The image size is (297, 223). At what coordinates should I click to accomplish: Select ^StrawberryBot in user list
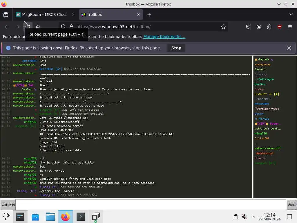point(267,109)
